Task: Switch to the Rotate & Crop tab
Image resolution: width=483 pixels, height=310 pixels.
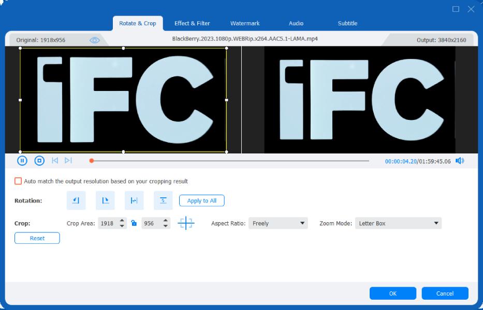Action: [x=138, y=23]
